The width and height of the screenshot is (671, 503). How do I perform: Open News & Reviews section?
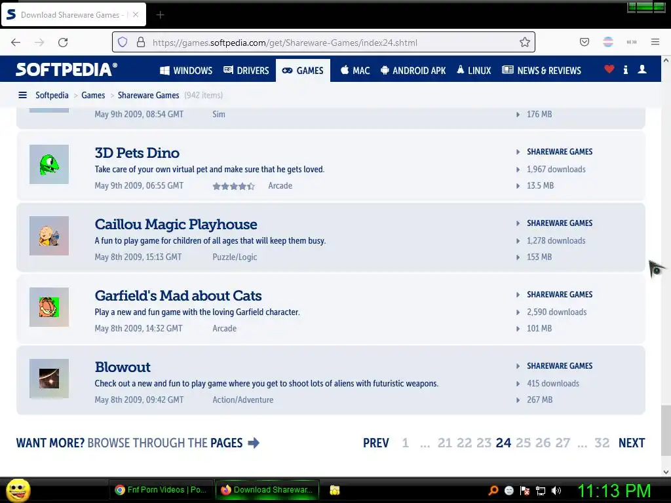pyautogui.click(x=541, y=71)
